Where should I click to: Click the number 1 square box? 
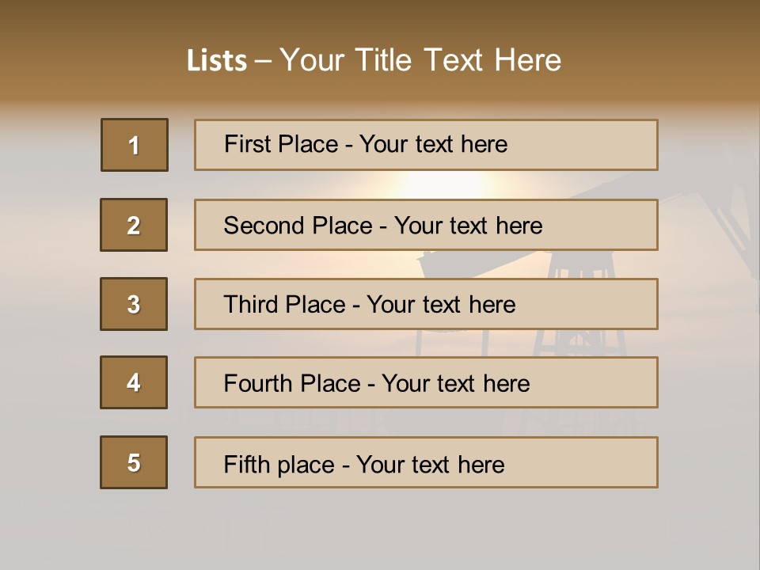135,145
